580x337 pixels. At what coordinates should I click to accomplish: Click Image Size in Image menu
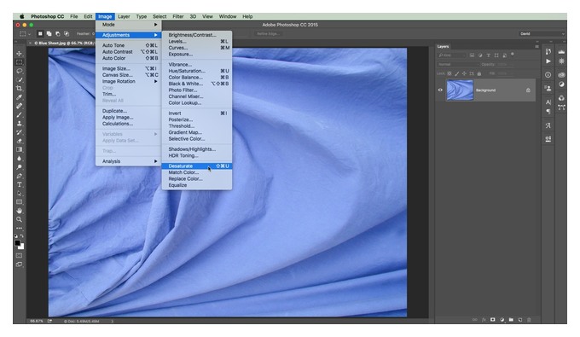coord(128,68)
